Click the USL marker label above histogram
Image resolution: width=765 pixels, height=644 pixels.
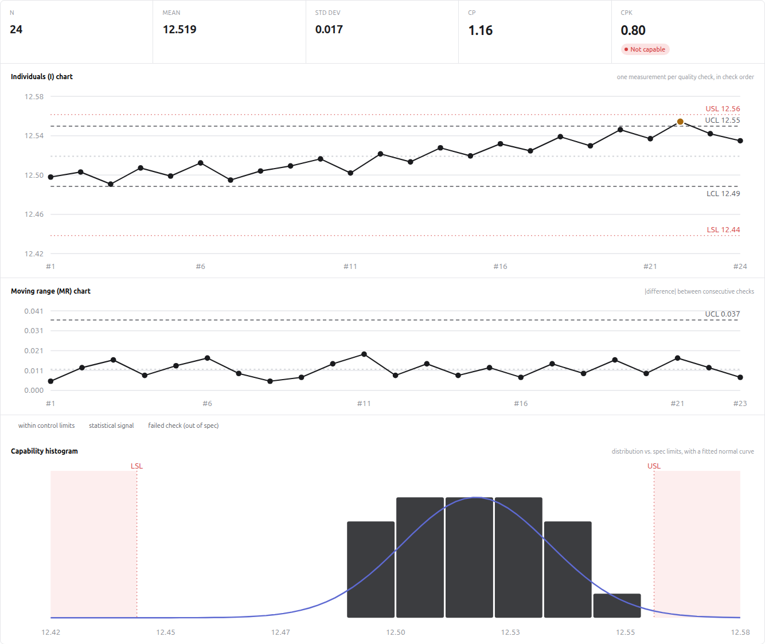[x=654, y=466]
